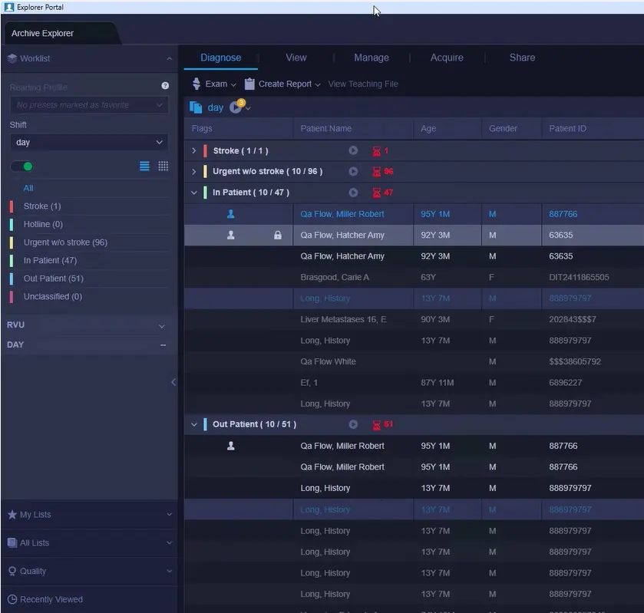Click the lock icon on Hatcher Amy row
This screenshot has width=644, height=613.
278,235
